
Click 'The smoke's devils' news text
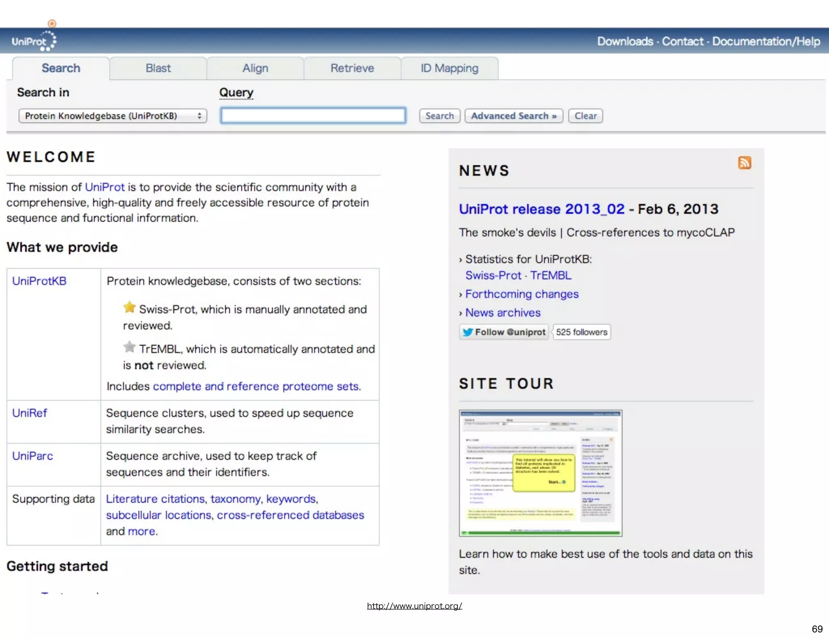point(507,232)
